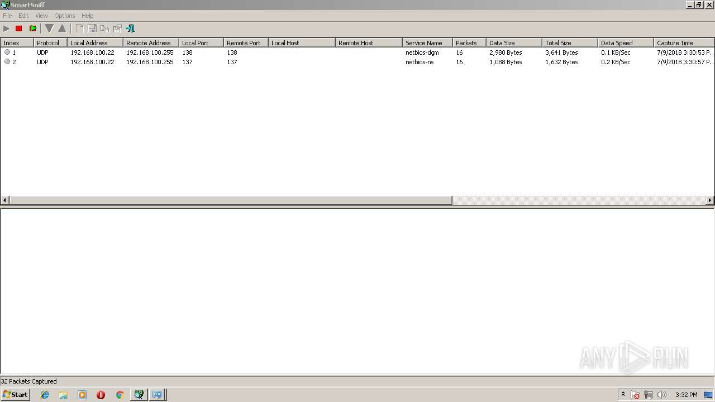The image size is (715, 402).
Task: Launch Google Chrome from the taskbar
Action: pyautogui.click(x=120, y=395)
